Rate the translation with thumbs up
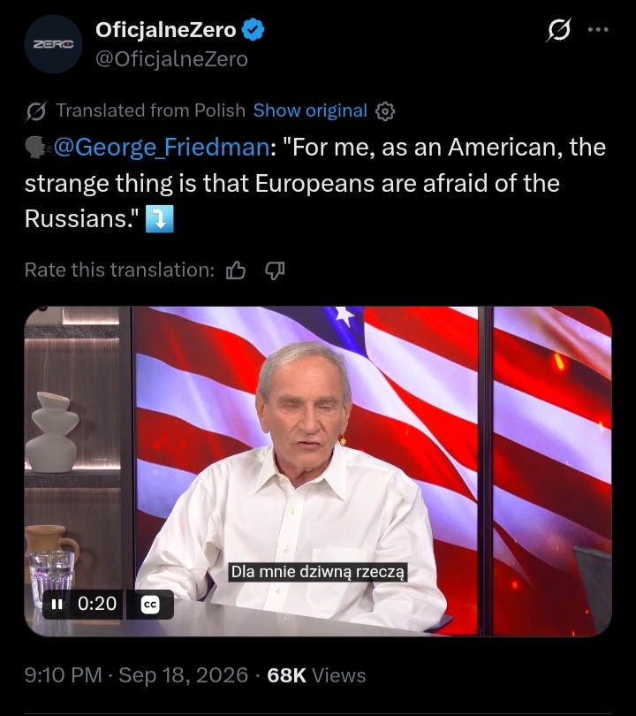Viewport: 636px width, 716px height. 236,270
